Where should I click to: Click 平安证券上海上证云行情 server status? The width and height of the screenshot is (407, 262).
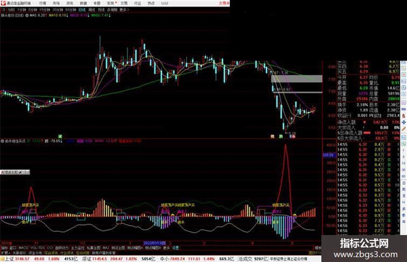tap(289, 259)
